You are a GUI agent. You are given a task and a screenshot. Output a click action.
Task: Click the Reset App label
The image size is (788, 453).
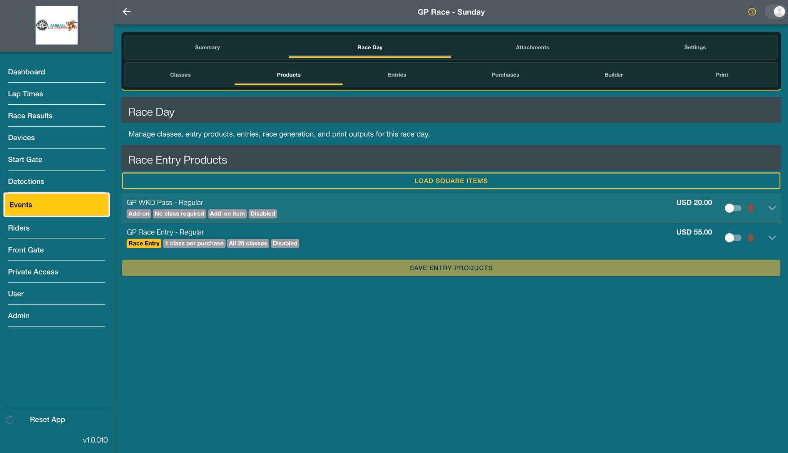point(47,420)
